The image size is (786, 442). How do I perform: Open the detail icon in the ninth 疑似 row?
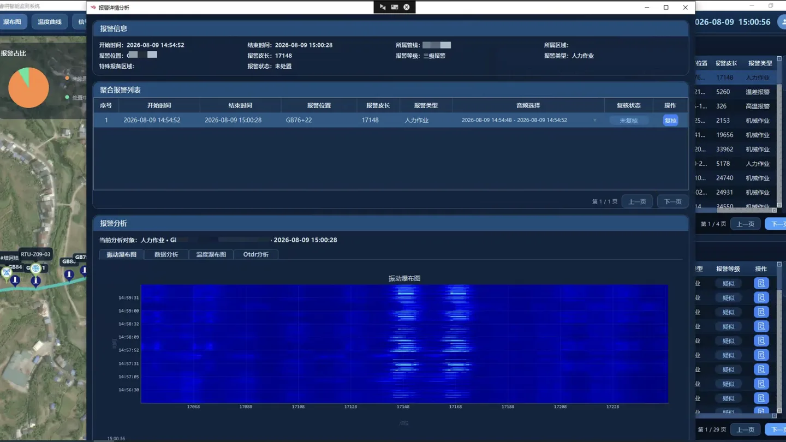pos(761,398)
